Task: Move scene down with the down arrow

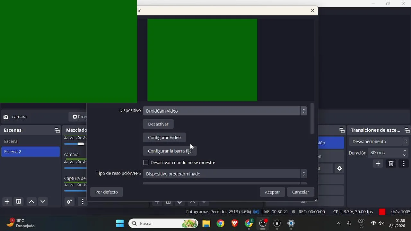Action: click(43, 201)
